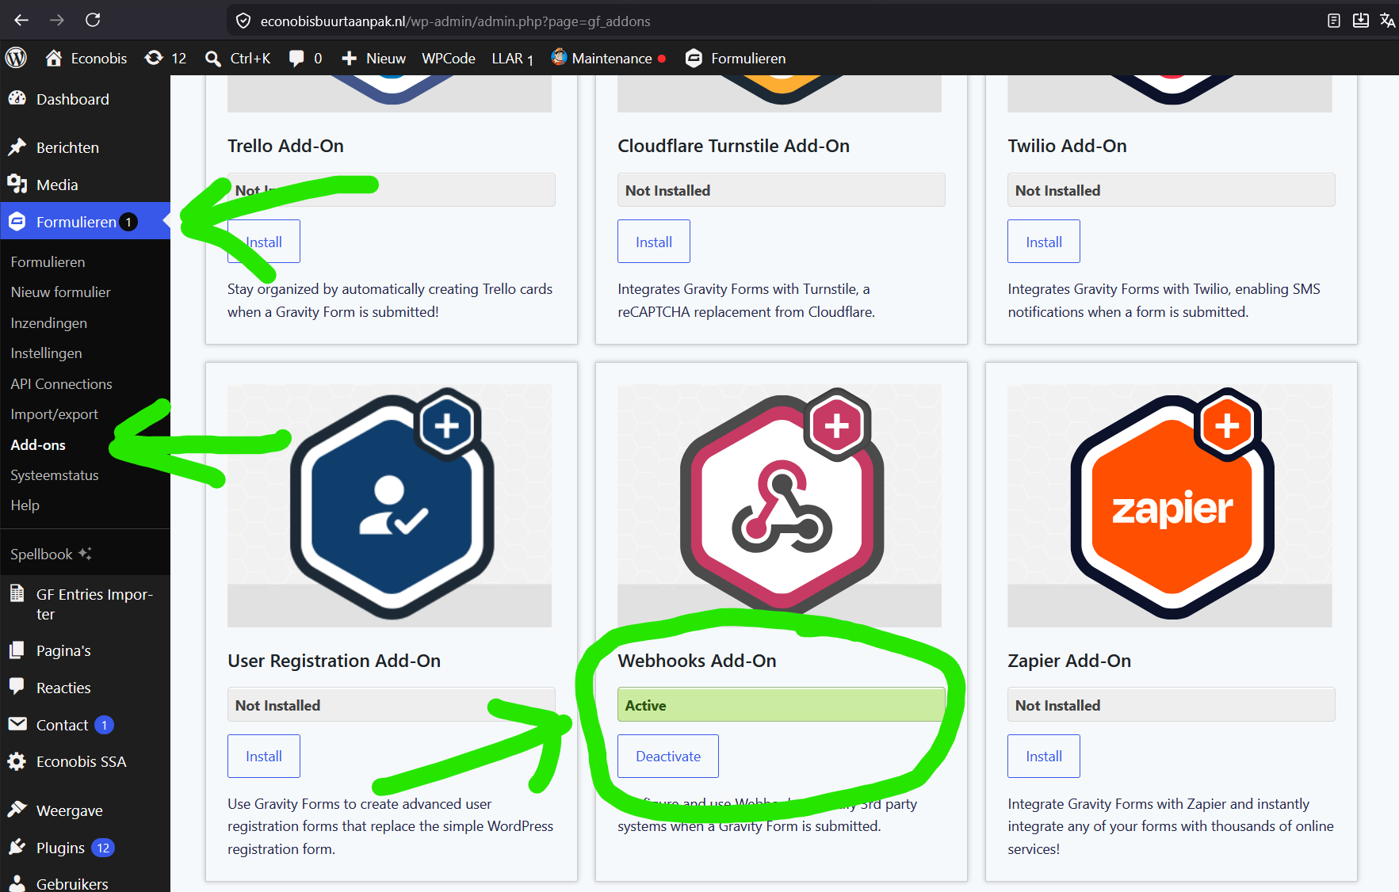Viewport: 1399px width, 892px height.
Task: Click the Contact envelope icon
Action: tap(17, 724)
